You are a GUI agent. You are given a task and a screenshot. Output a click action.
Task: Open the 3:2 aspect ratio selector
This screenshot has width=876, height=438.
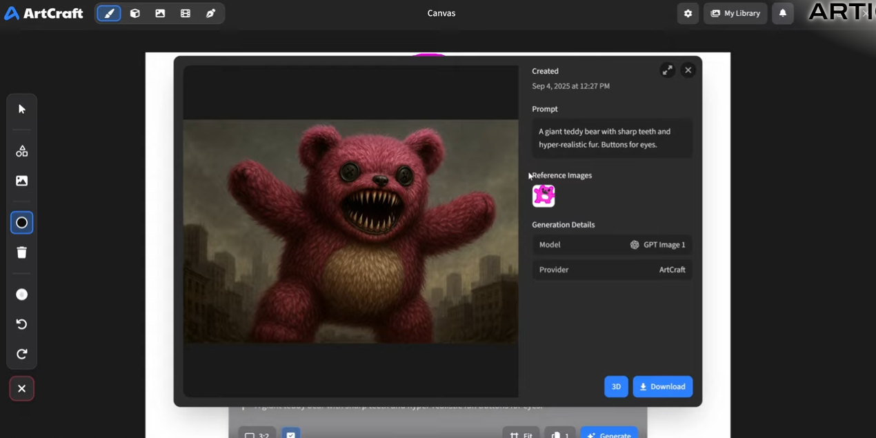point(257,433)
